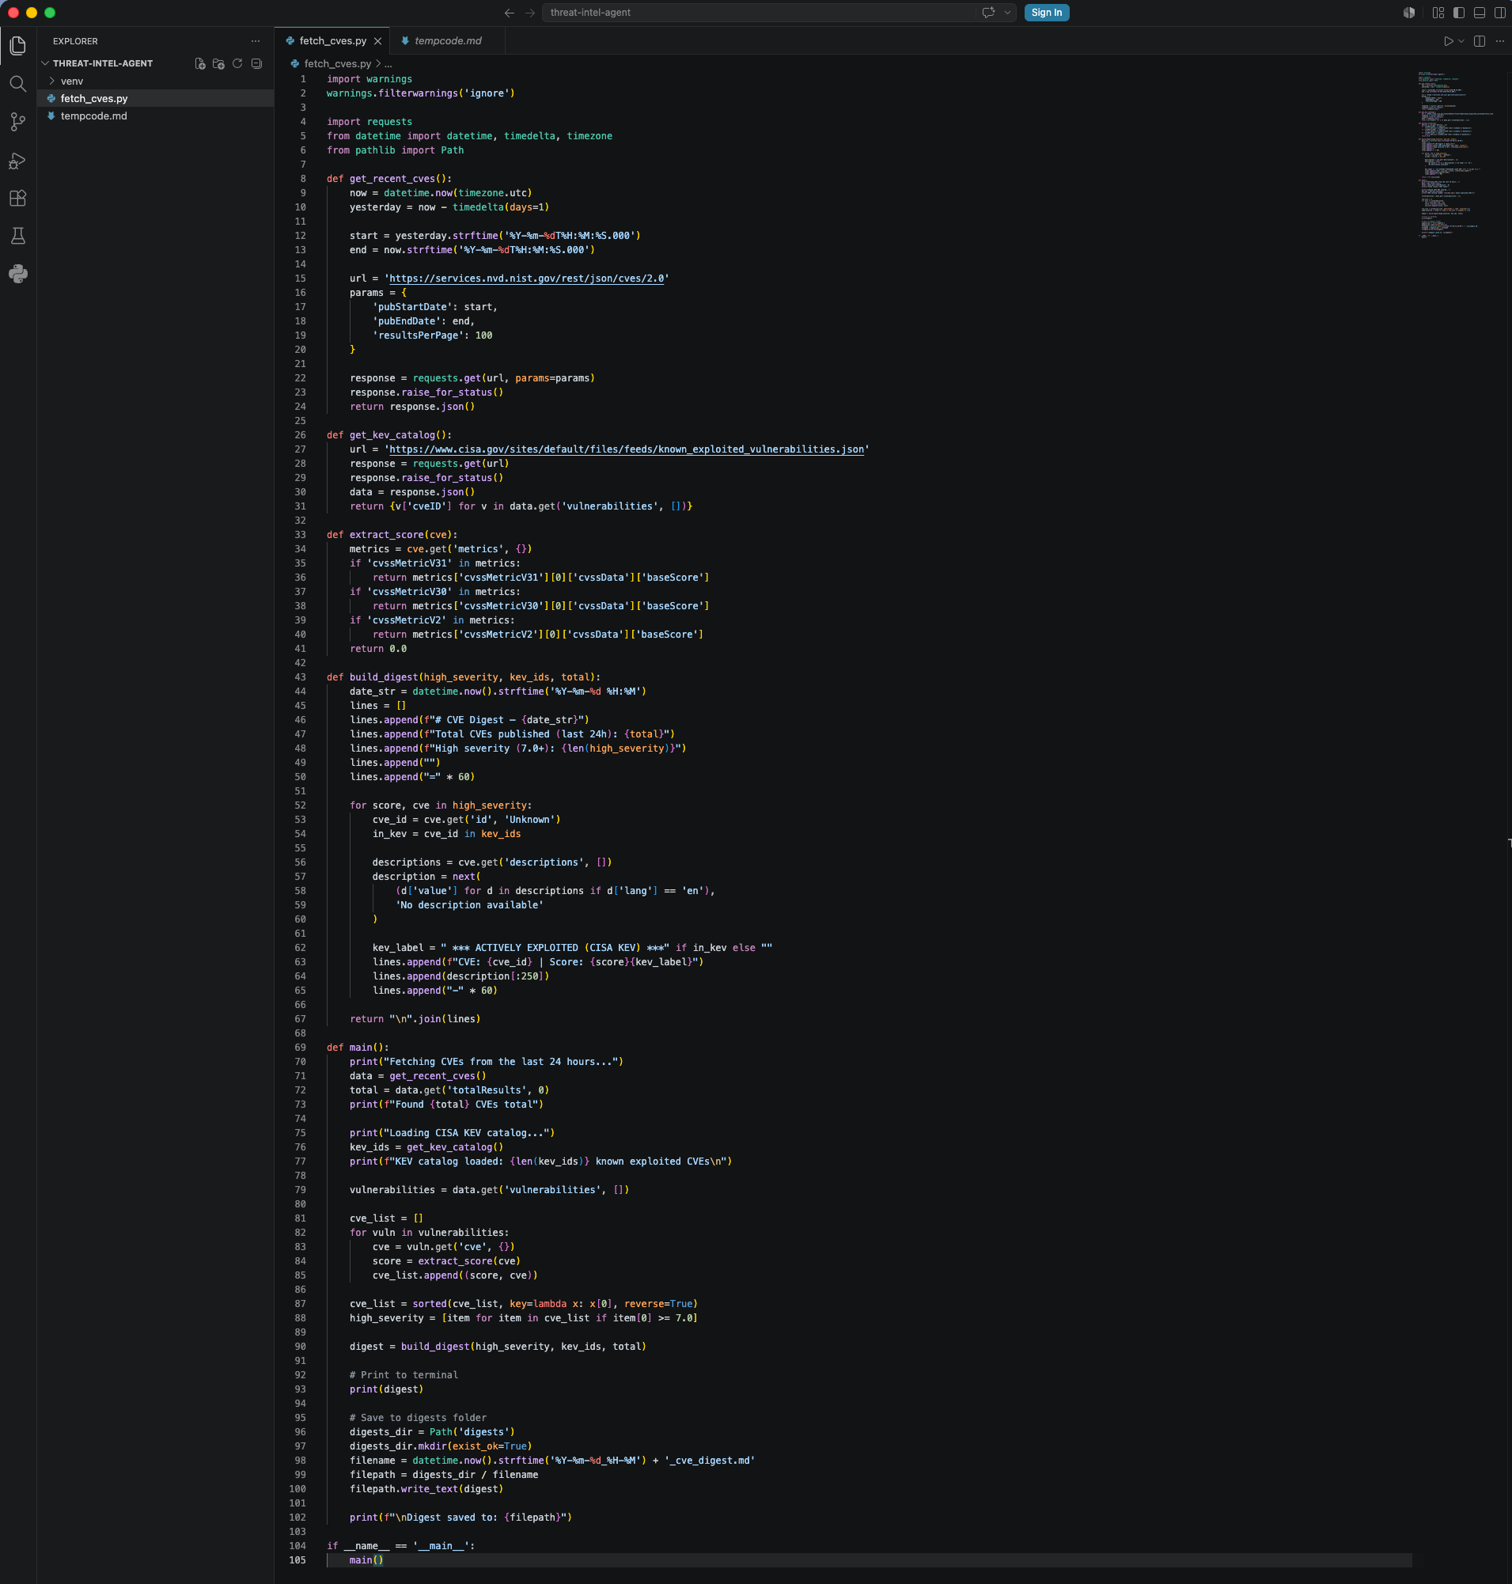Click the EXPLORER panel title

click(x=75, y=41)
